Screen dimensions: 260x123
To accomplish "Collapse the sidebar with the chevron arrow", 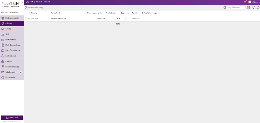I will coord(22,2).
